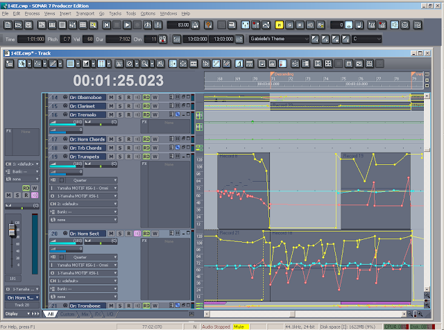The height and width of the screenshot is (330, 444).
Task: Click the Rewind to start transport button
Action: click(107, 25)
